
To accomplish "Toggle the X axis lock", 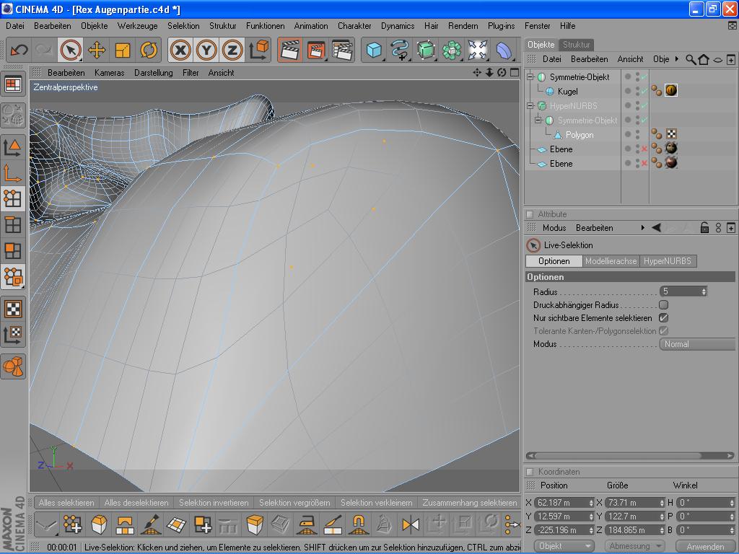I will pos(180,50).
